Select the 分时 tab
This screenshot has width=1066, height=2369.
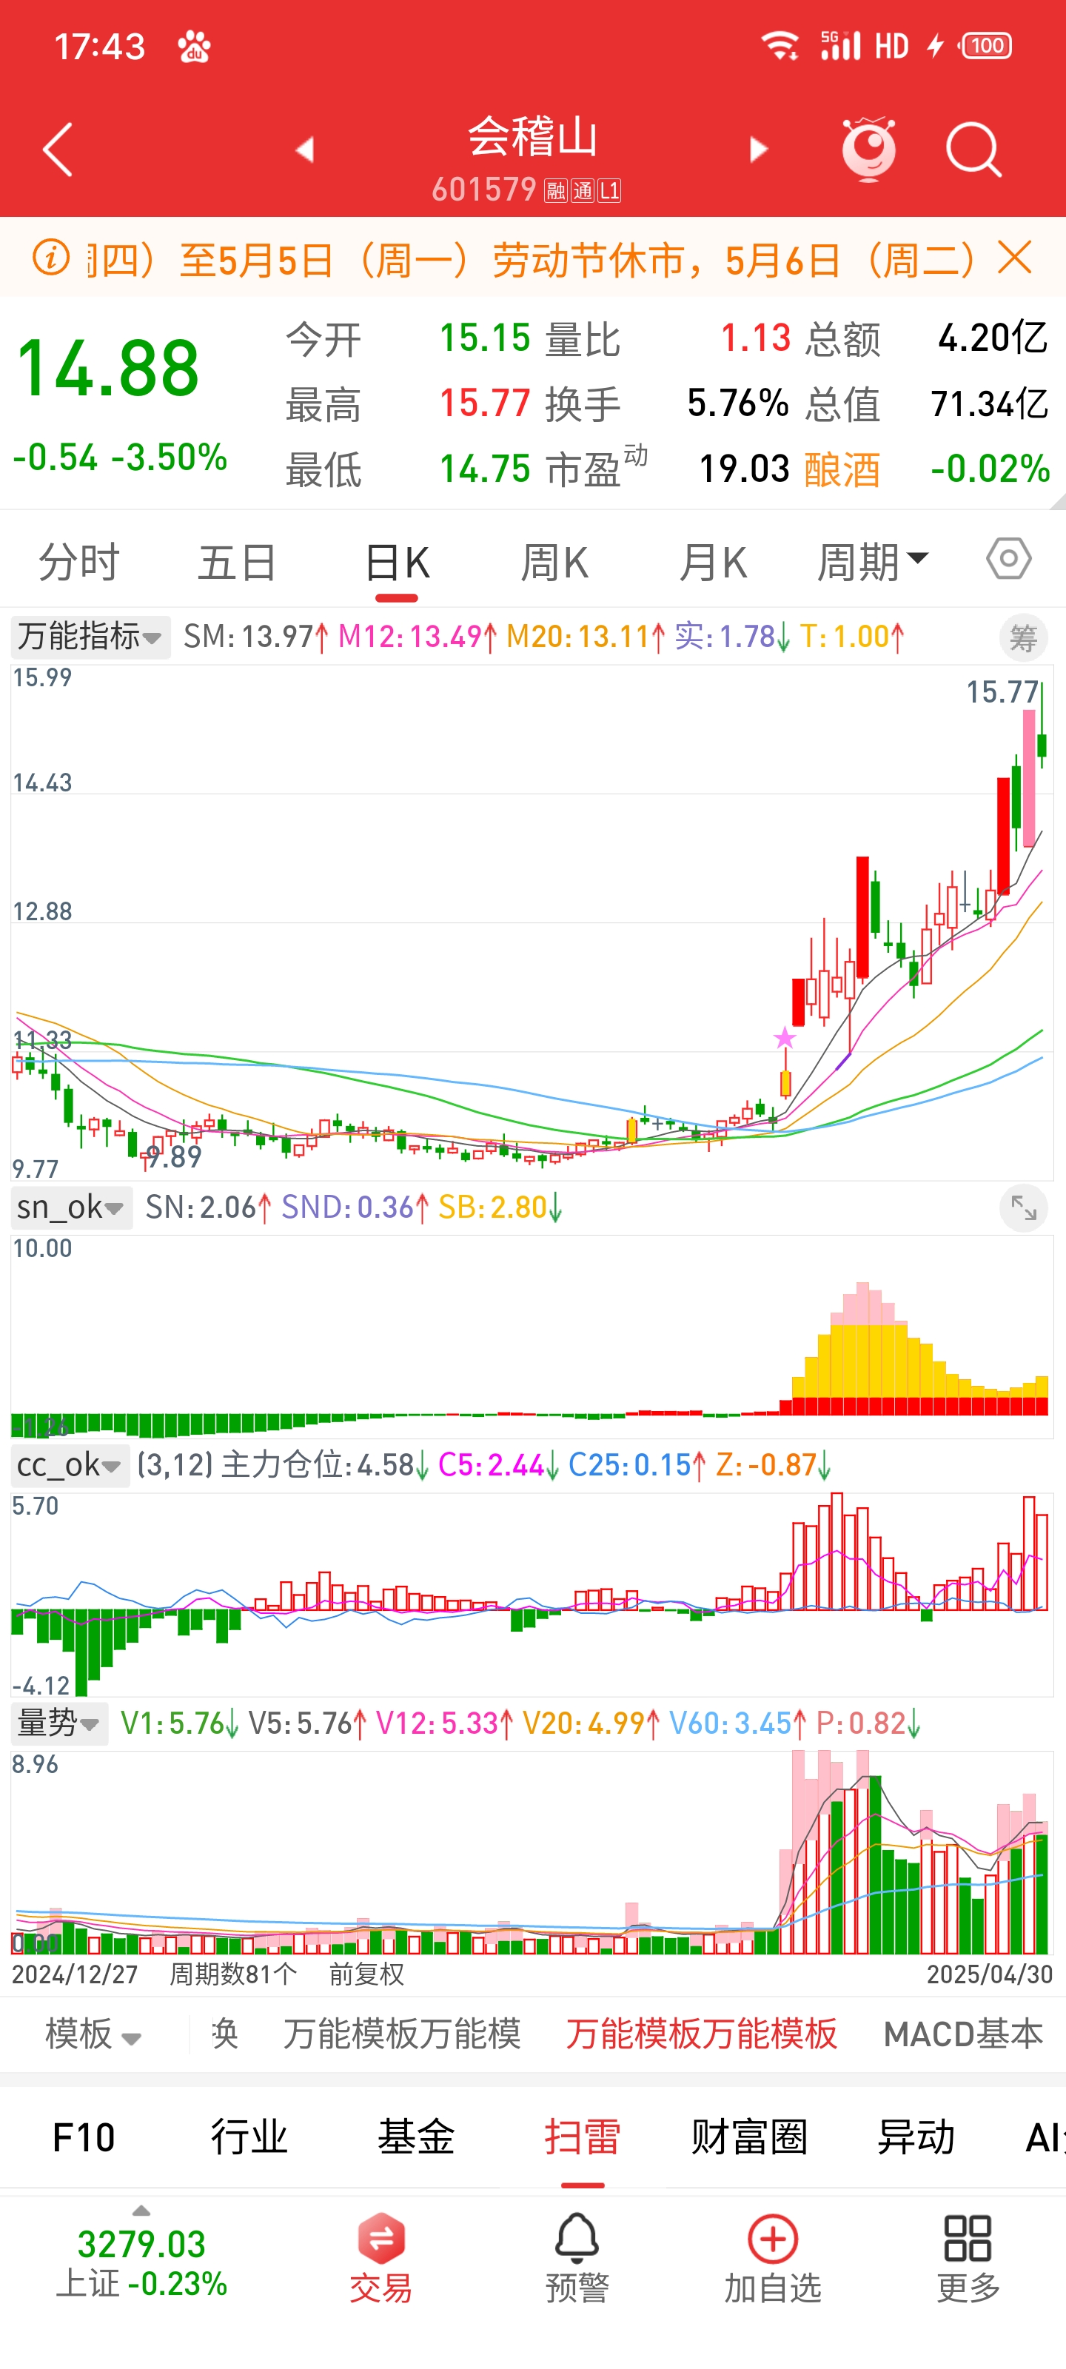pyautogui.click(x=79, y=562)
